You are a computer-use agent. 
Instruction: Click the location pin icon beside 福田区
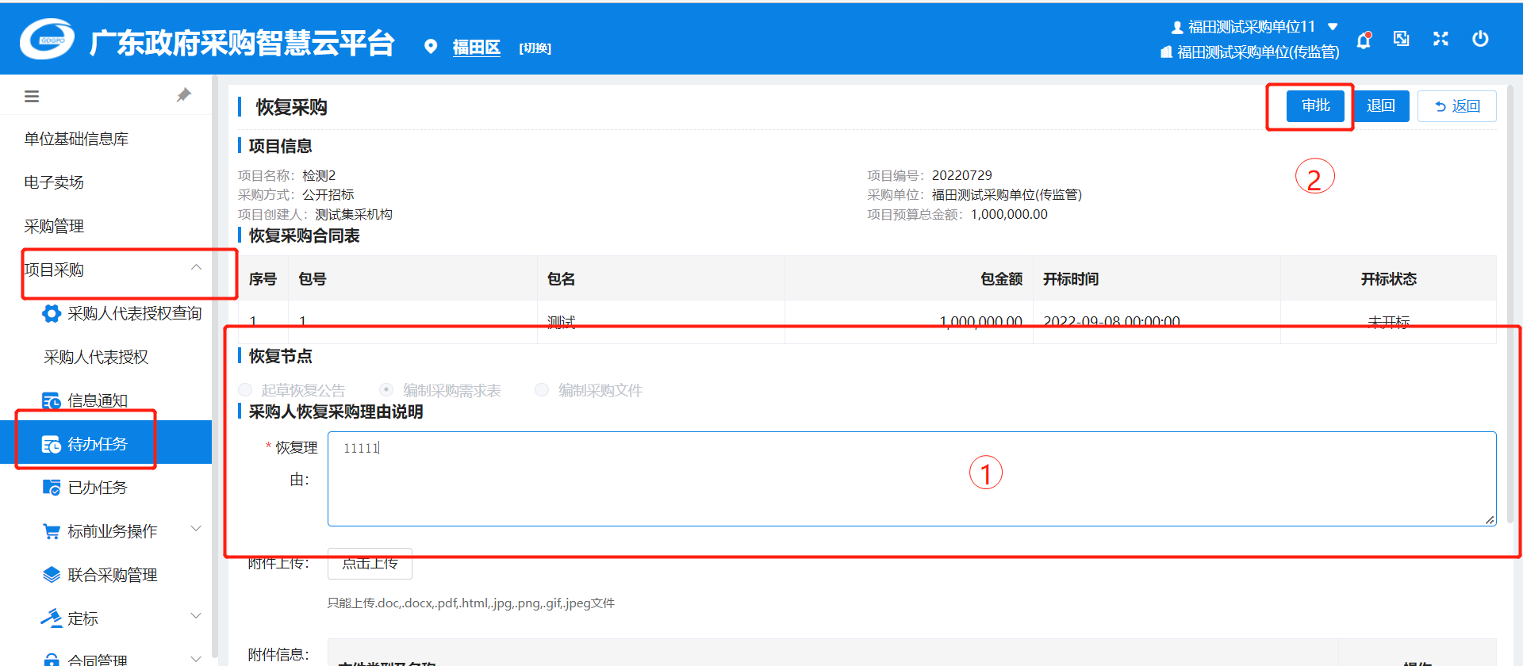tap(431, 47)
